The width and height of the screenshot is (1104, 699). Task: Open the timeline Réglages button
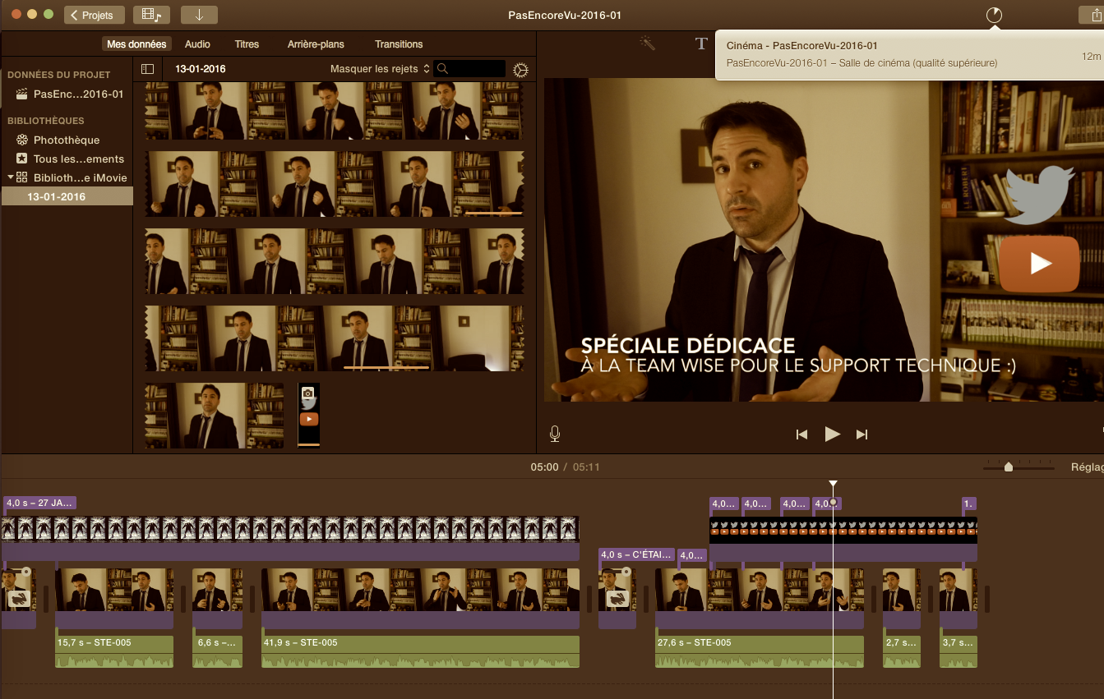pyautogui.click(x=1087, y=467)
